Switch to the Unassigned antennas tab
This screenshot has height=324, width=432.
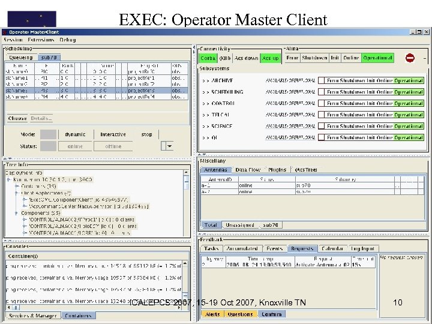[239, 225]
